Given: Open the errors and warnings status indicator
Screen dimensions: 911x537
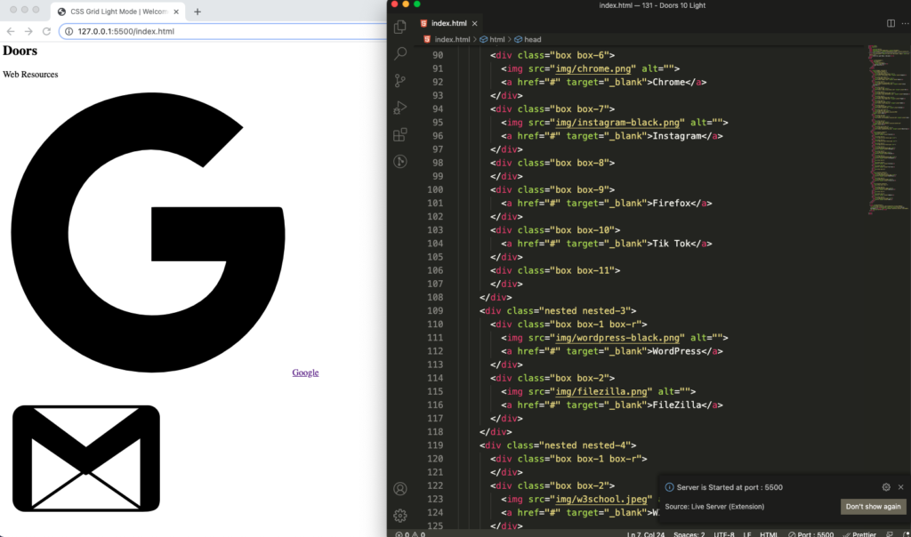Looking at the screenshot, I should (410, 534).
